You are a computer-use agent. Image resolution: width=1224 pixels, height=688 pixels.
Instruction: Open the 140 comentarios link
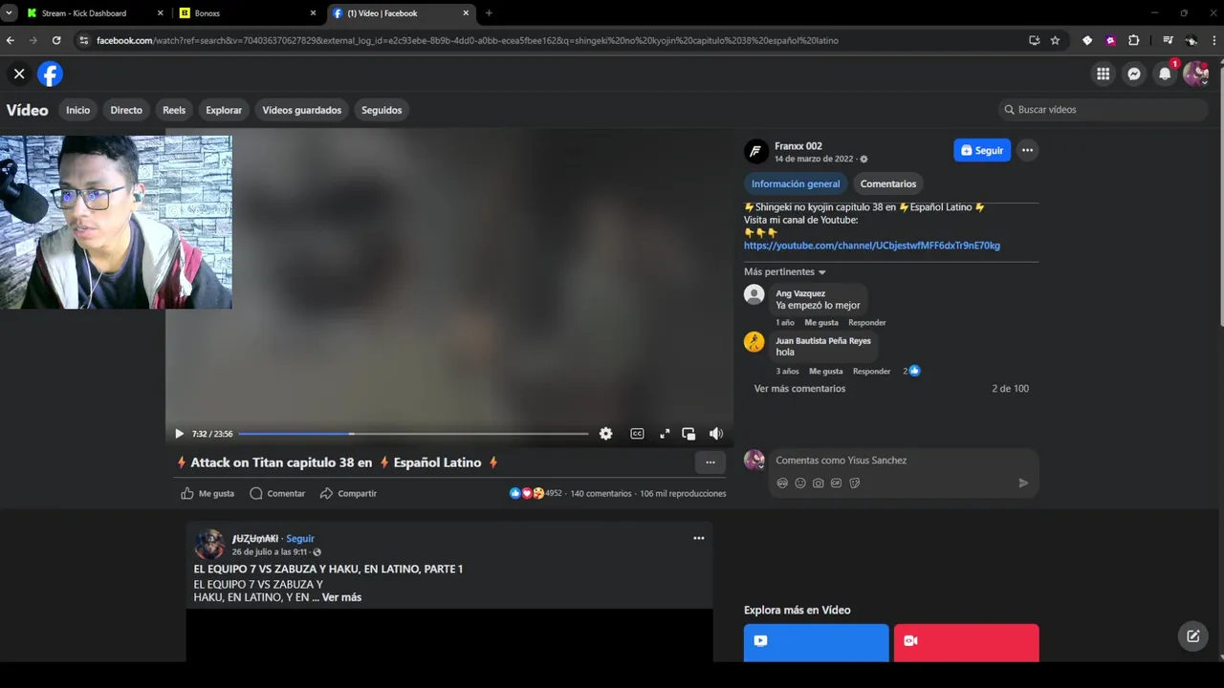click(601, 493)
